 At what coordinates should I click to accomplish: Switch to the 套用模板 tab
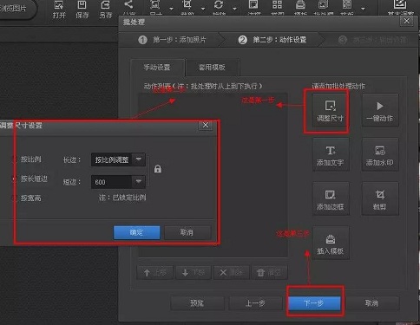[212, 68]
